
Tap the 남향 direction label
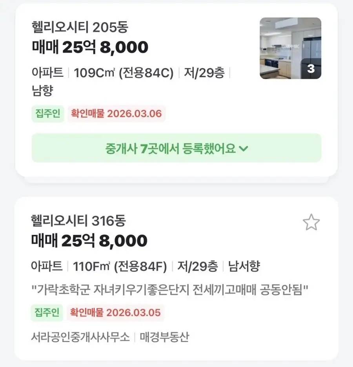tap(42, 91)
